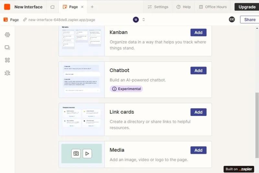Viewport: 259px width, 173px height.
Task: Open the page URL link
Action: coord(62,20)
